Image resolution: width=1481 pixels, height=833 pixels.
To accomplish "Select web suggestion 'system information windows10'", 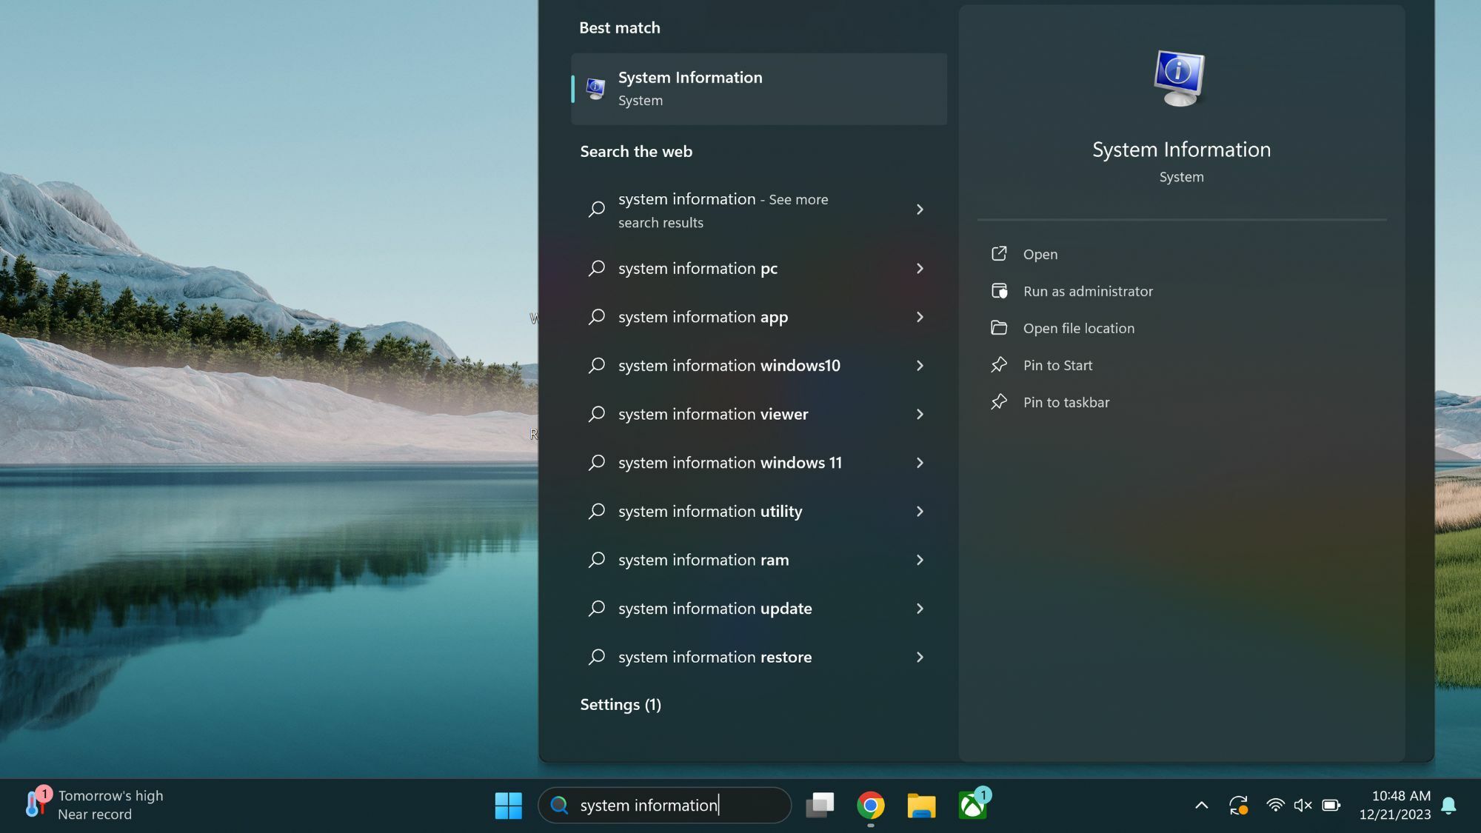I will coord(759,366).
